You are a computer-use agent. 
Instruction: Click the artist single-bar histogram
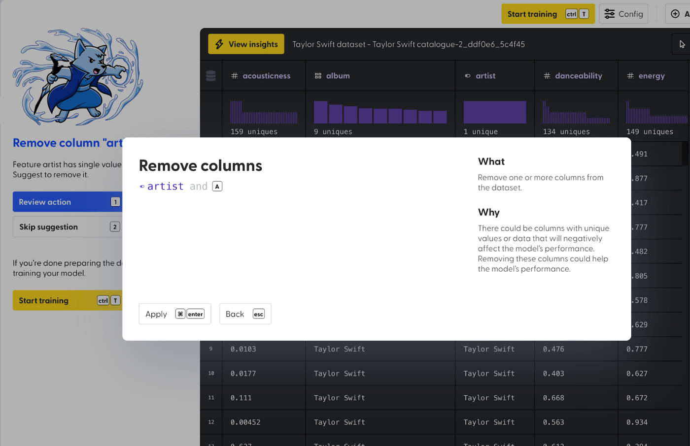[495, 112]
